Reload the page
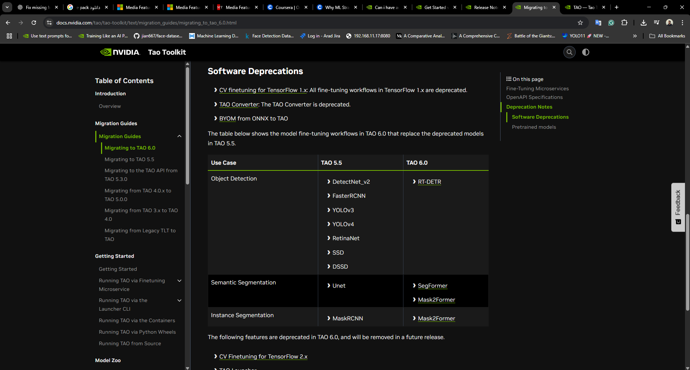 [34, 23]
